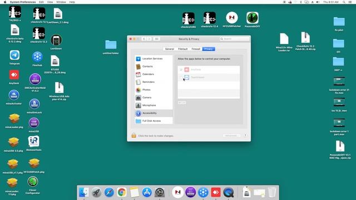The height and width of the screenshot is (200, 356).
Task: Open Spotlight search in menu bar
Action: (x=344, y=2)
